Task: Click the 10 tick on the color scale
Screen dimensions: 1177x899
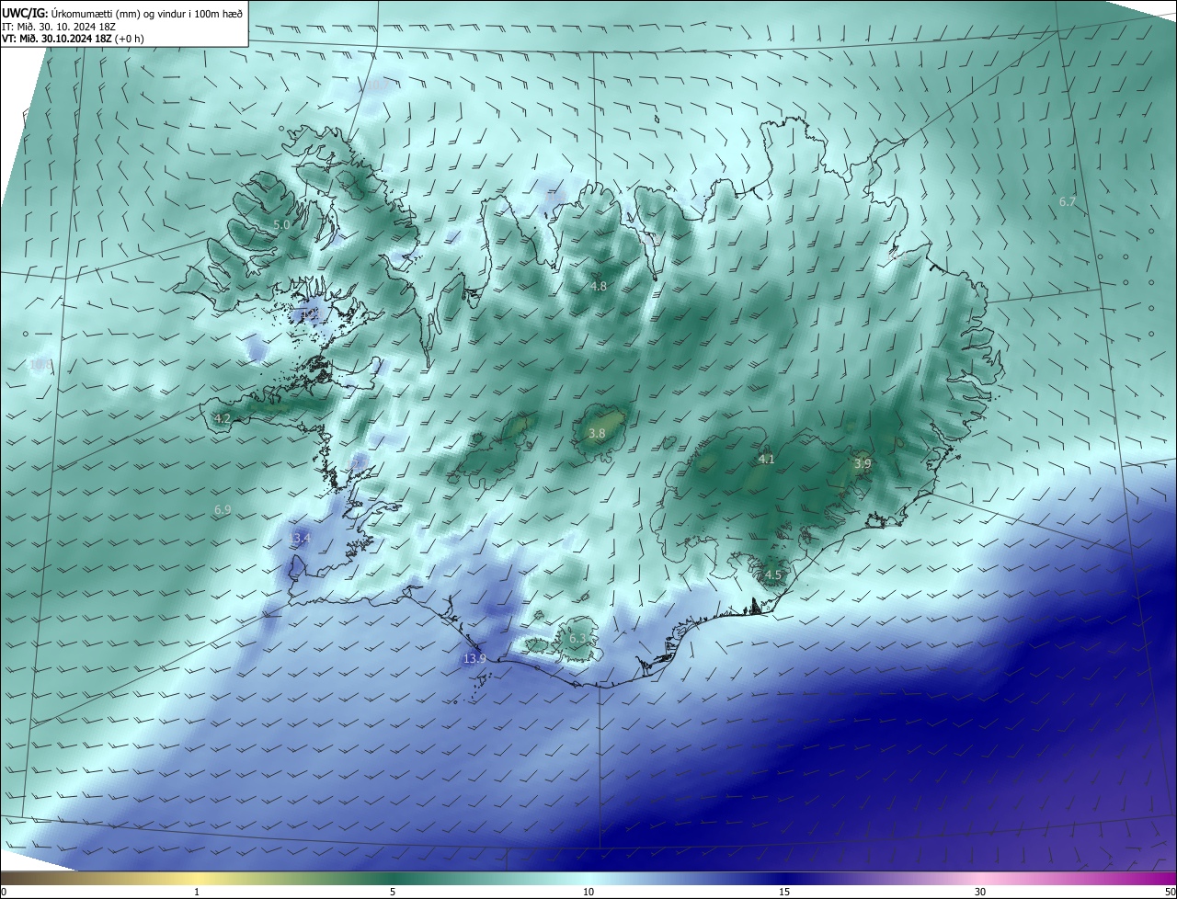Action: coord(588,892)
